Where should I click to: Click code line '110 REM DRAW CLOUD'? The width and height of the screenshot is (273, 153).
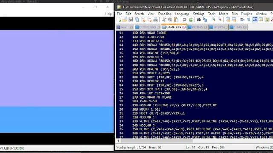coord(149,33)
